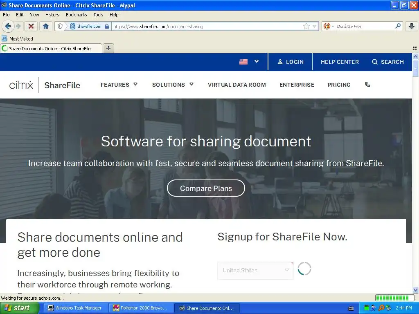Screen dimensions: 419x314
Task: Open URL history dropdown arrow
Action: 315,26
